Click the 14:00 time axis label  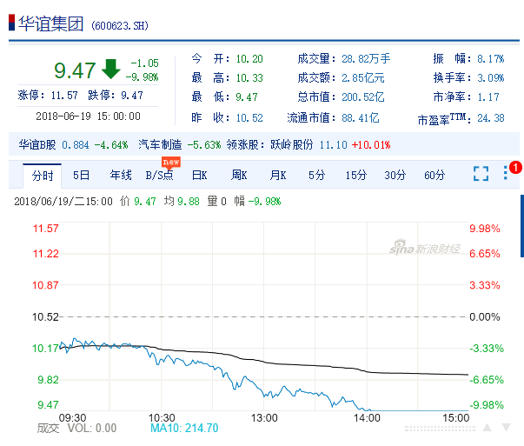click(x=367, y=418)
